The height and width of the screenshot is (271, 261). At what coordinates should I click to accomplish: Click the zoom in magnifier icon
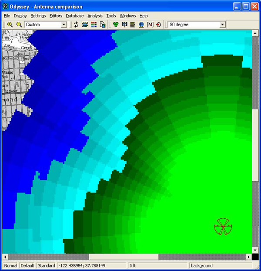tap(10, 25)
